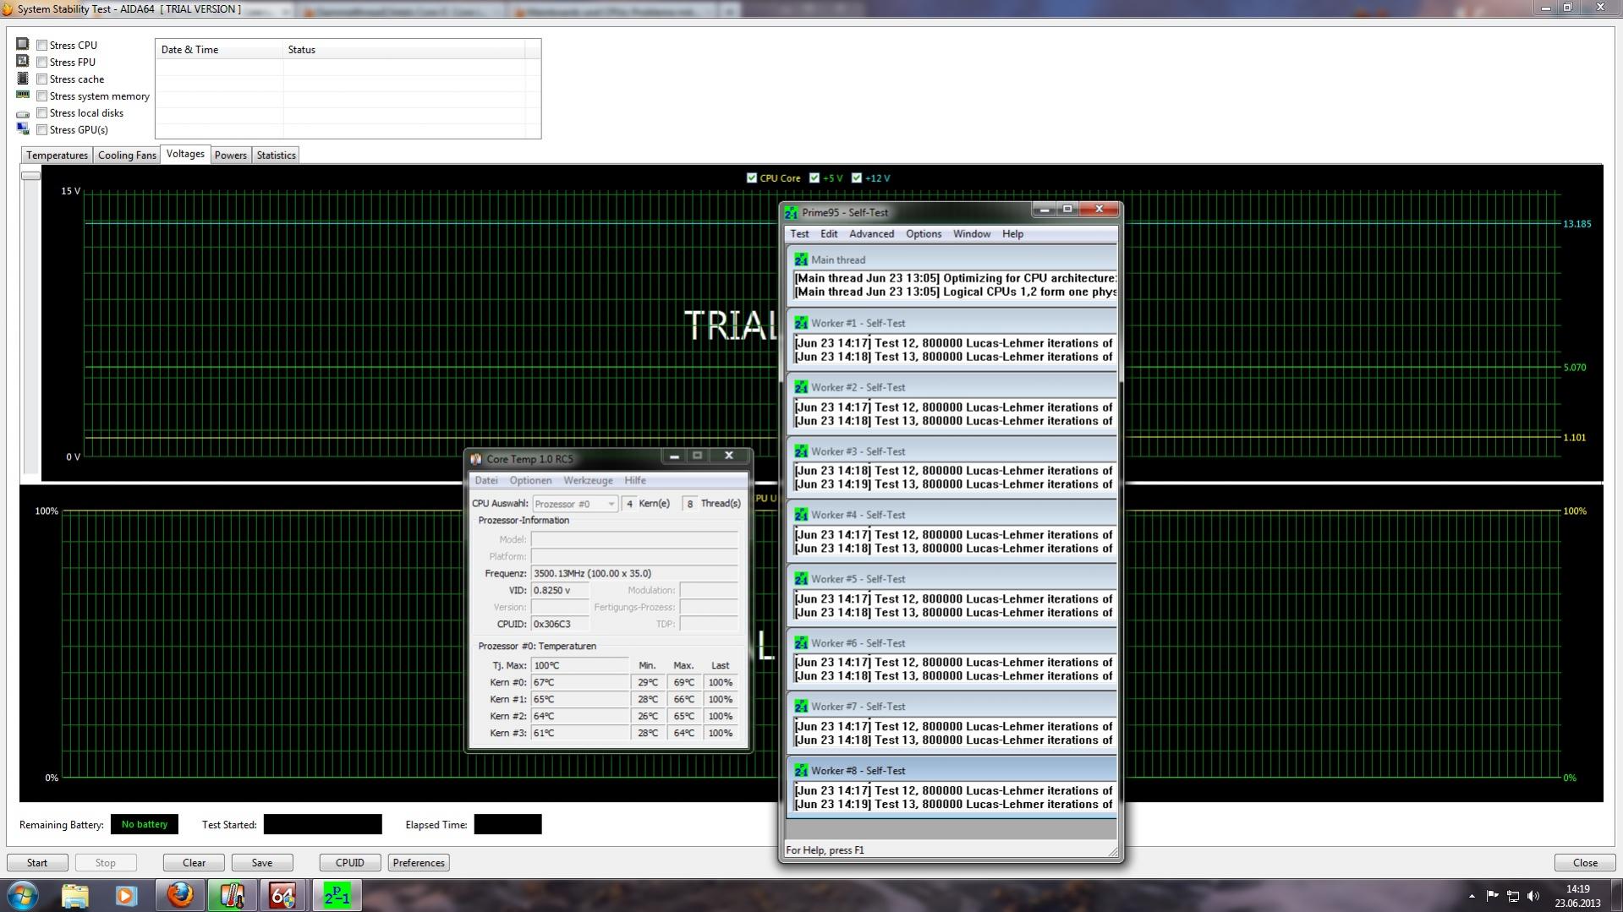Open the Prime95 Test menu

point(799,234)
